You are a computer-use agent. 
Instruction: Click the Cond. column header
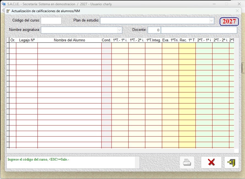pyautogui.click(x=107, y=40)
